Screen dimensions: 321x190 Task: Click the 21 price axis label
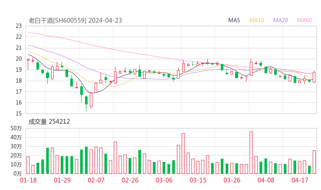tap(19, 48)
